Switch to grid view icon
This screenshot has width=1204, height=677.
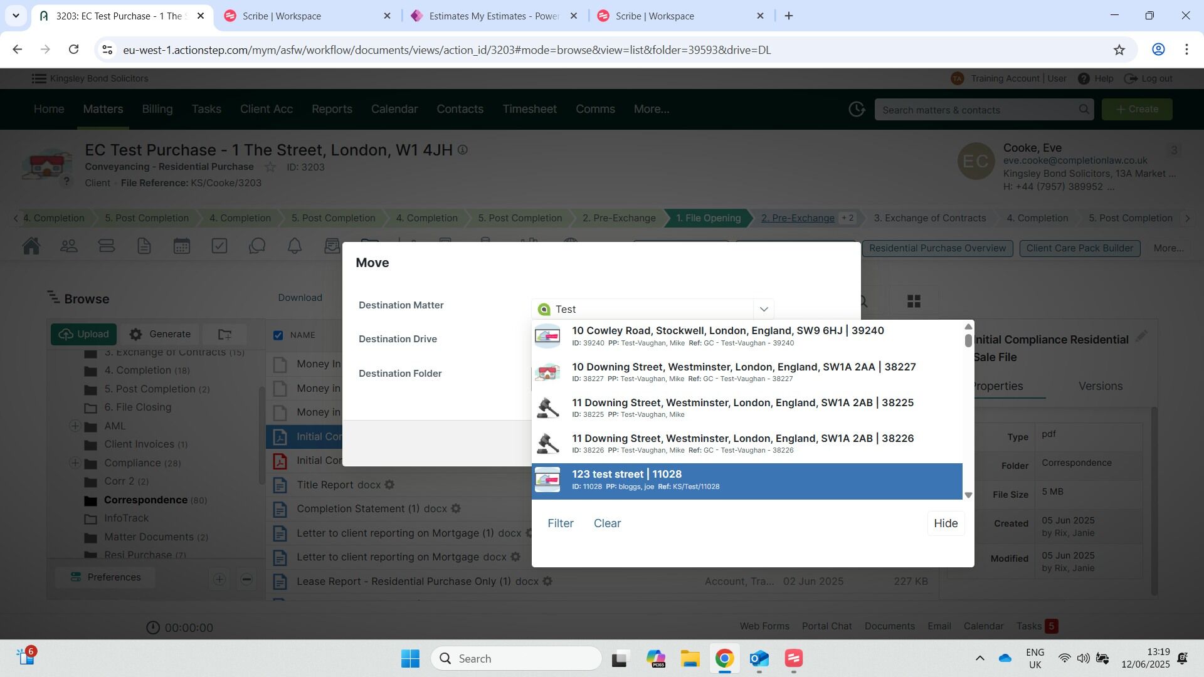click(x=914, y=302)
